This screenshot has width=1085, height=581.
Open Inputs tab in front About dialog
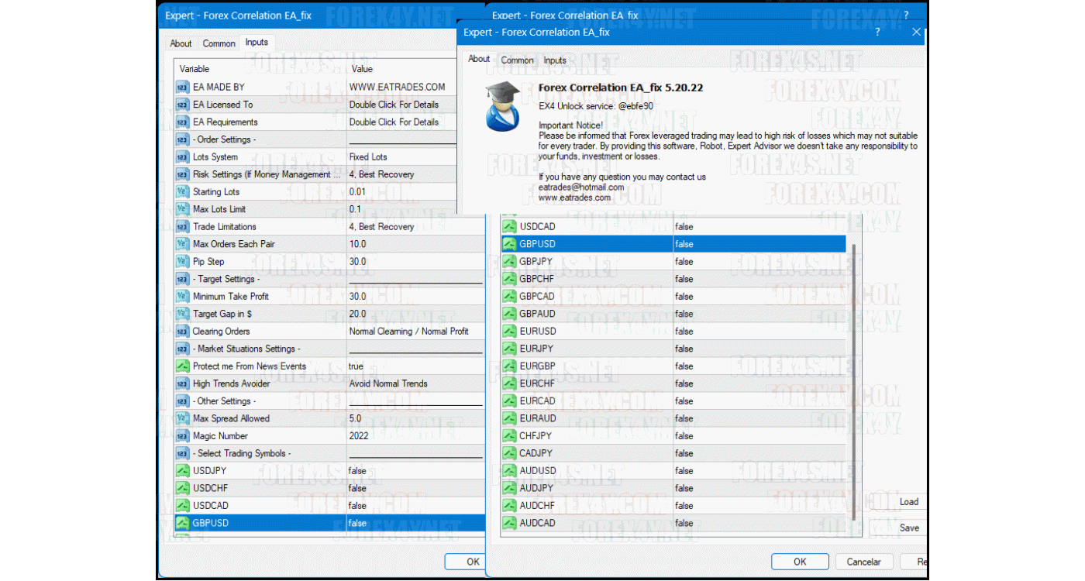(555, 60)
